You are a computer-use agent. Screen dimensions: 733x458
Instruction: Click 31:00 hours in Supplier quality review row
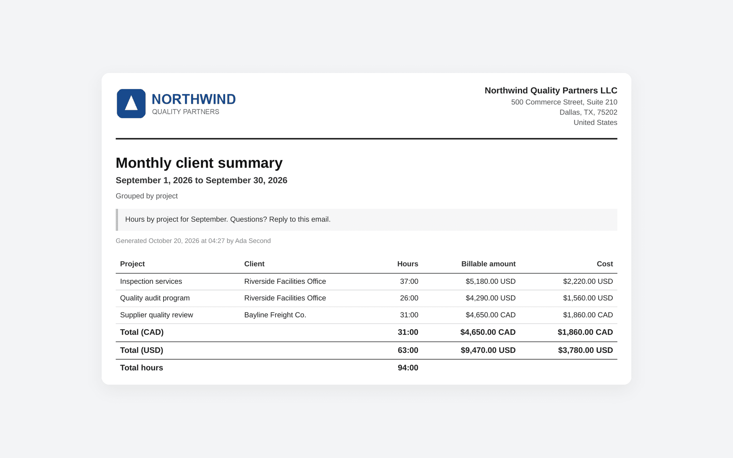[409, 315]
